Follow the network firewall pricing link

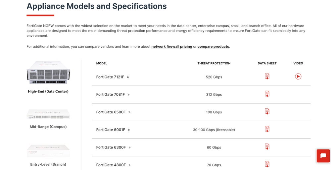[x=171, y=47]
